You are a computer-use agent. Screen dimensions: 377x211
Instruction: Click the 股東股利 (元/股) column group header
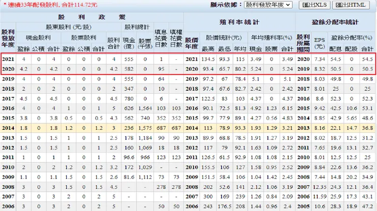[x=69, y=27]
